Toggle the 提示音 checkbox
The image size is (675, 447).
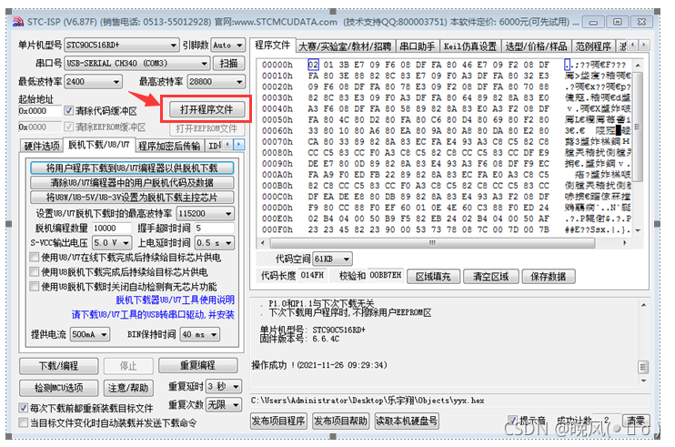click(512, 420)
